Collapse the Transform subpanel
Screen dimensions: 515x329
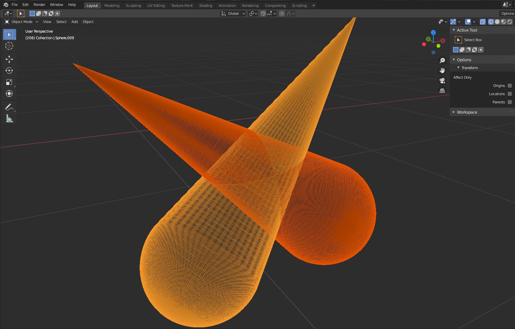click(x=458, y=68)
